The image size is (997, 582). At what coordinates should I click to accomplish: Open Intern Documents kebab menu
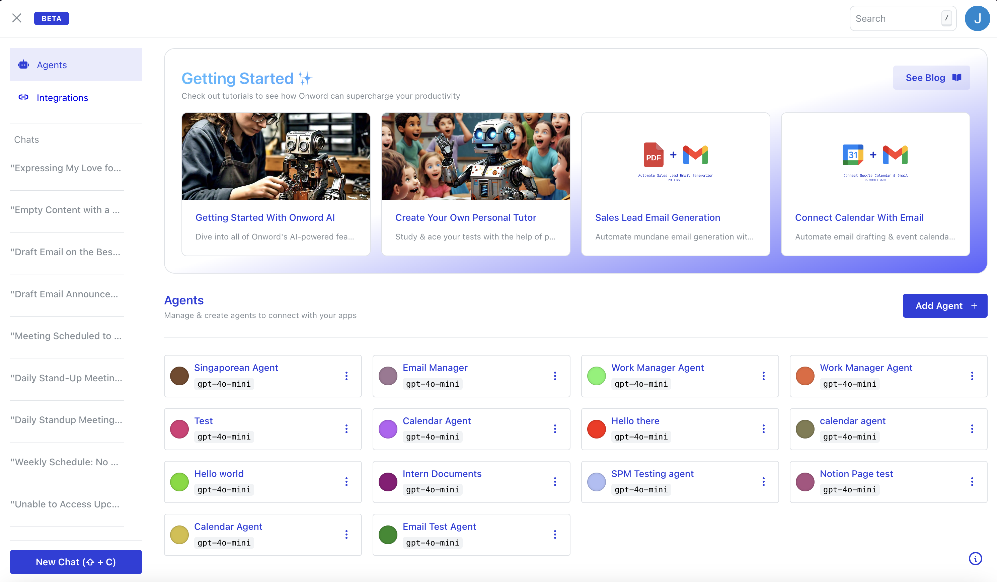click(555, 482)
